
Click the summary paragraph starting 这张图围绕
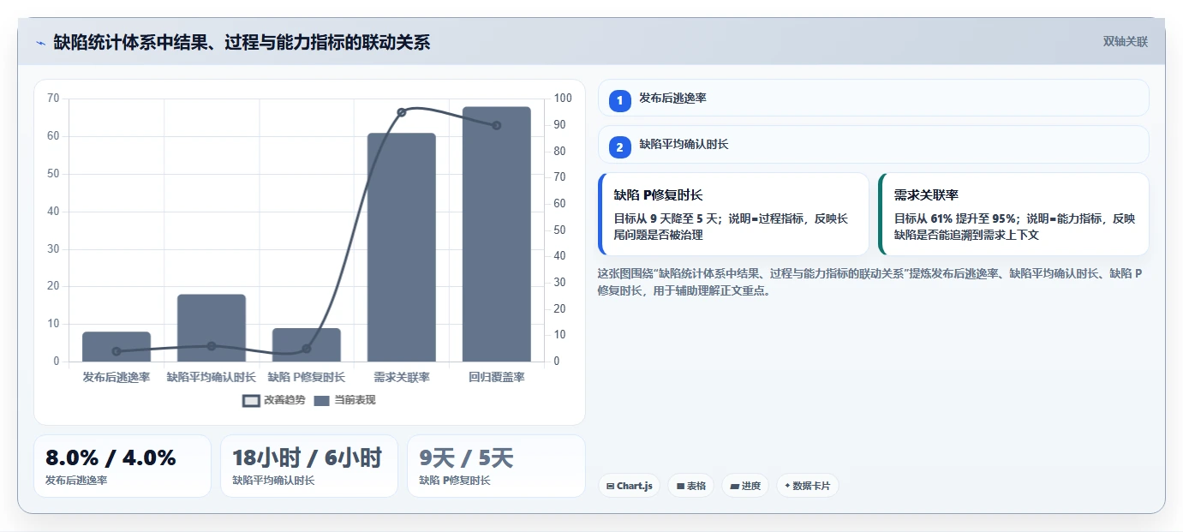click(x=870, y=282)
